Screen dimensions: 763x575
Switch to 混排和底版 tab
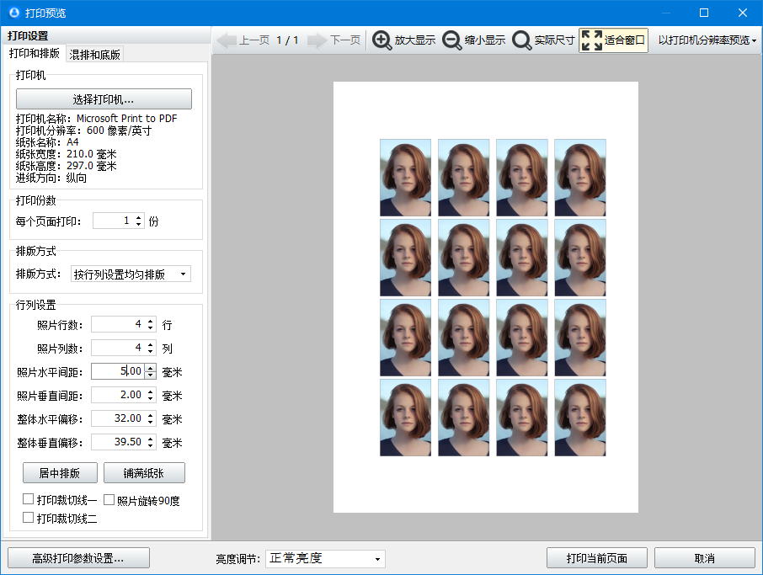click(94, 55)
